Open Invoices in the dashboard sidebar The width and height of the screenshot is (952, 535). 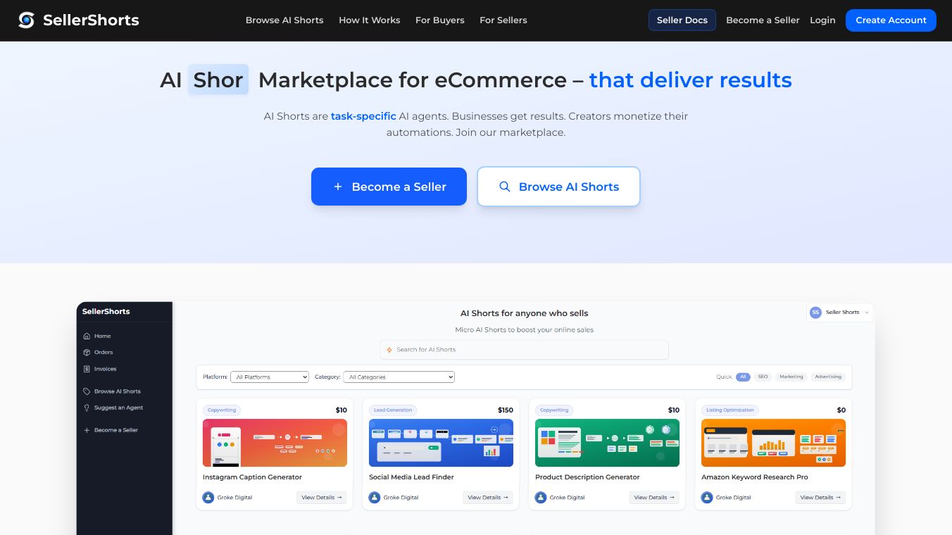[100, 369]
